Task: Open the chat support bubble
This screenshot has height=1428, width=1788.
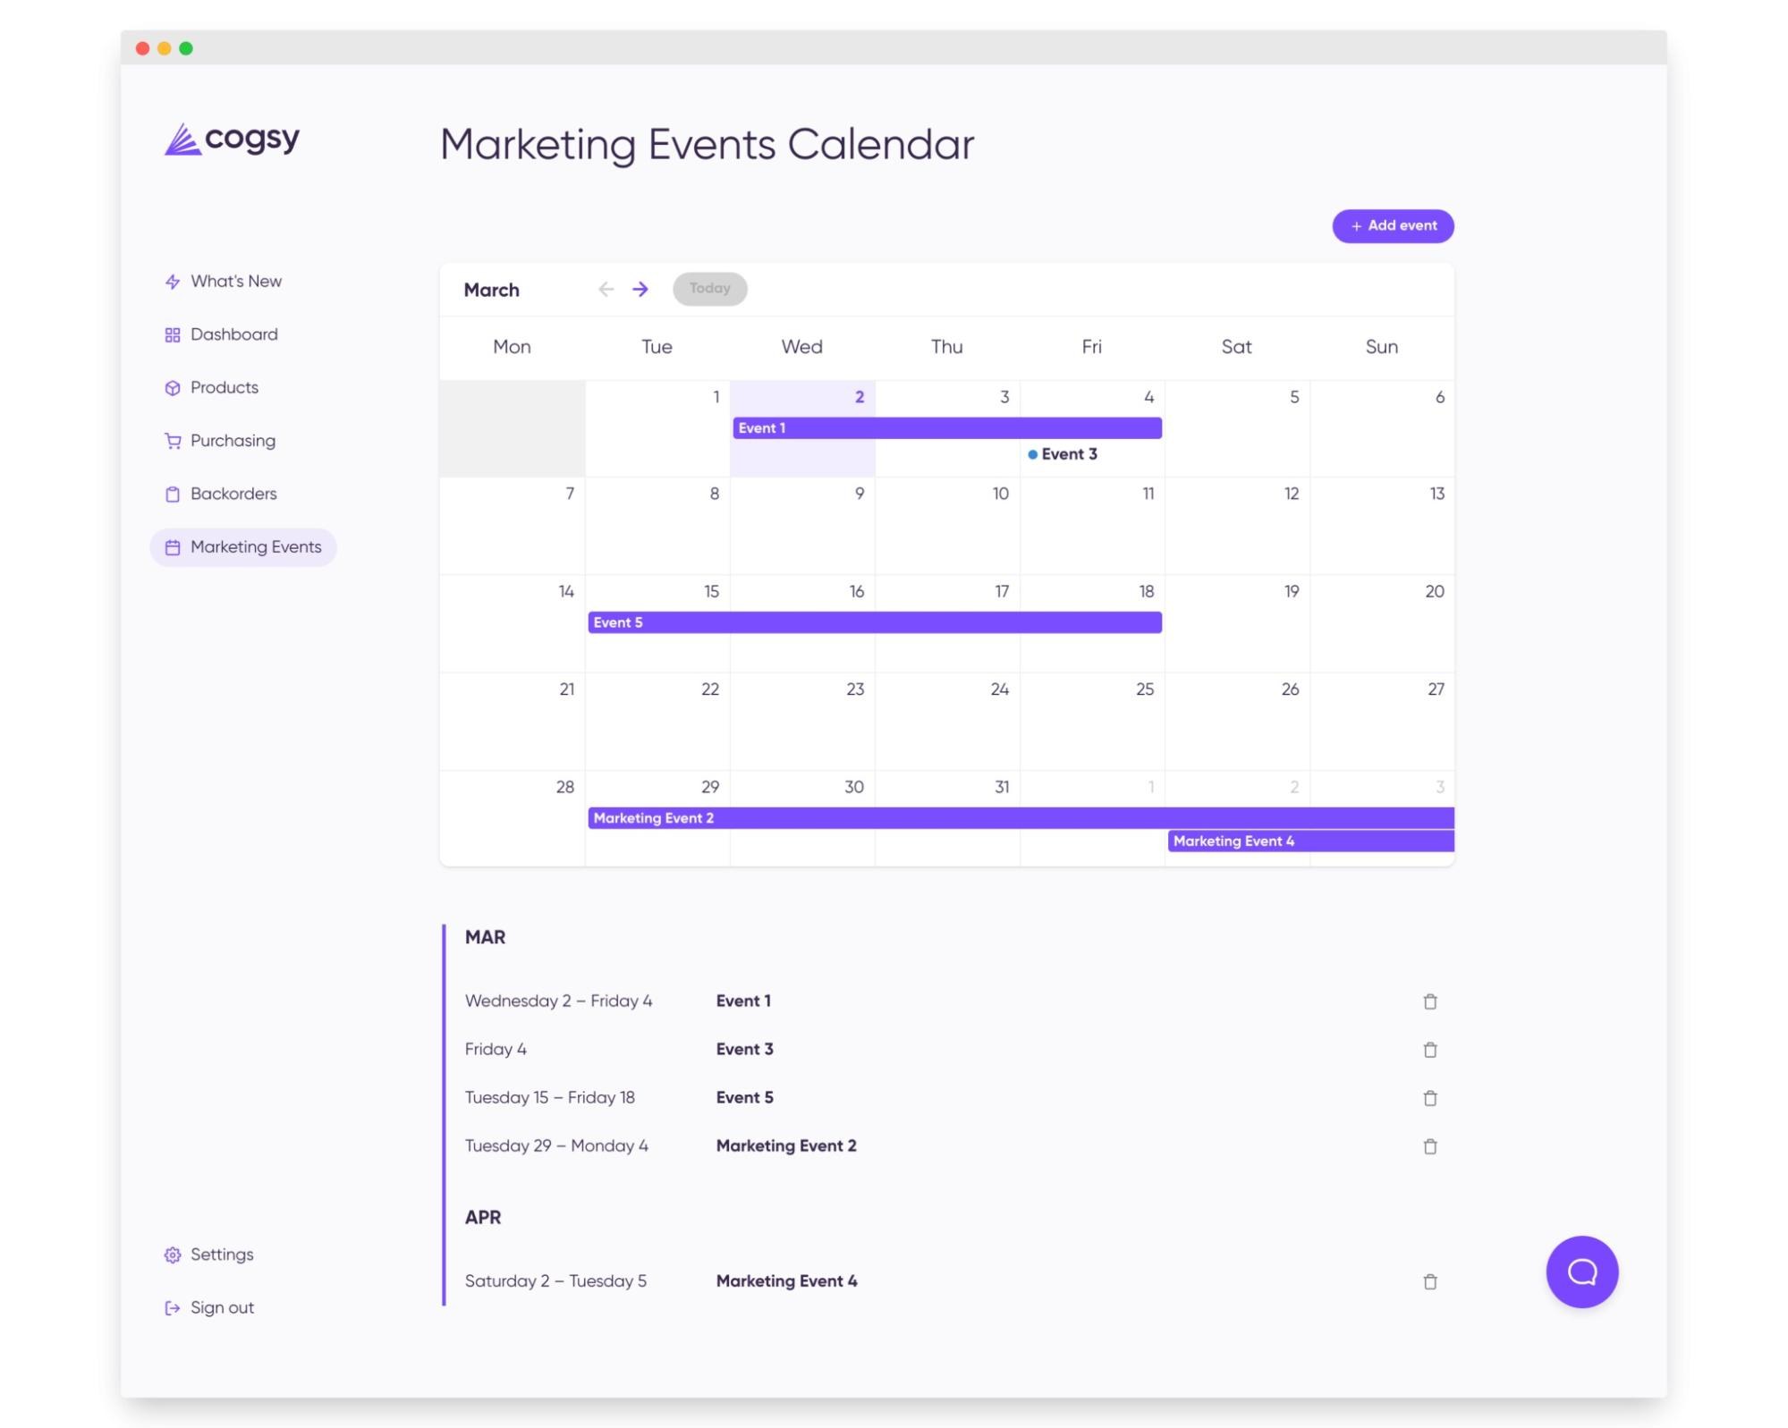Action: point(1581,1272)
